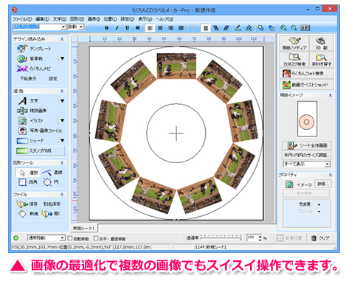Set text alignment to right
Screen dimensions: 346x281
(170, 28)
